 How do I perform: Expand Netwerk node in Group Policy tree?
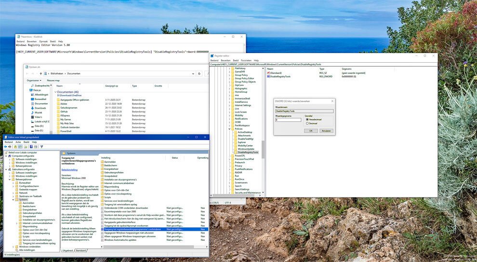click(13, 193)
